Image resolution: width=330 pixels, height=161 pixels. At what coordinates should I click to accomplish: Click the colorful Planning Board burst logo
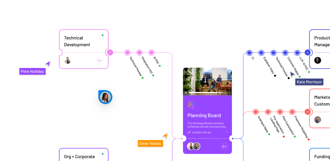[192, 104]
